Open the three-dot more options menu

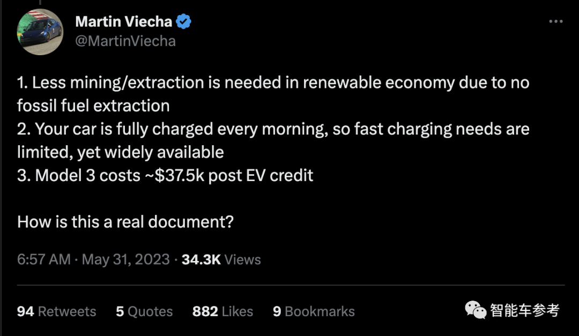click(x=556, y=21)
